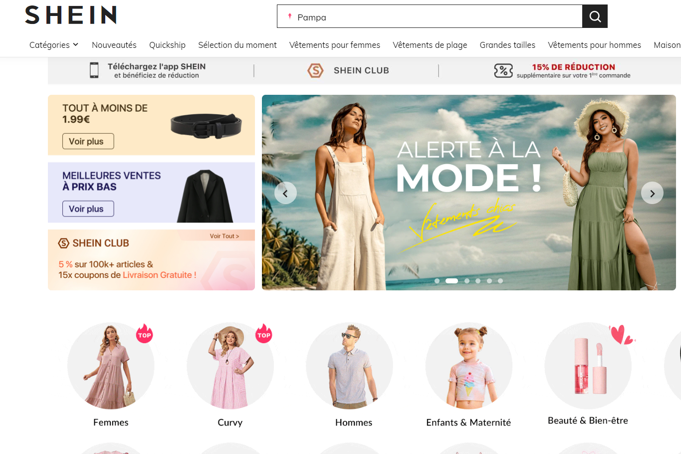Image resolution: width=681 pixels, height=454 pixels.
Task: Click the trending arrow icon in search box
Action: (x=290, y=16)
